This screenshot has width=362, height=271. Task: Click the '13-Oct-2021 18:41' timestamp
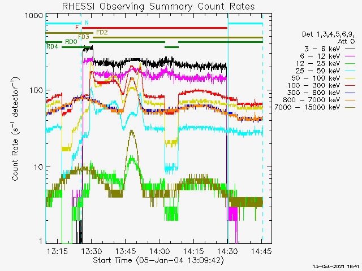[336, 266]
